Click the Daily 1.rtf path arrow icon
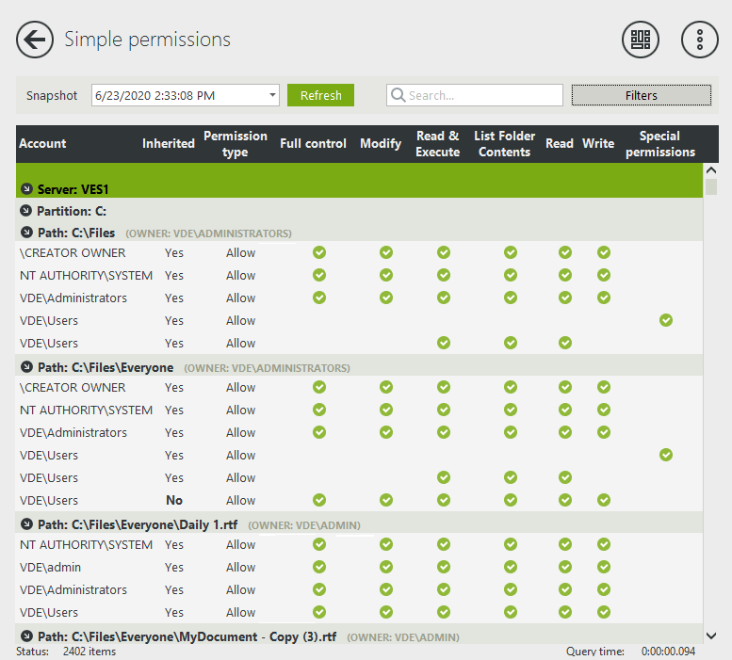The width and height of the screenshot is (732, 660). 26,524
